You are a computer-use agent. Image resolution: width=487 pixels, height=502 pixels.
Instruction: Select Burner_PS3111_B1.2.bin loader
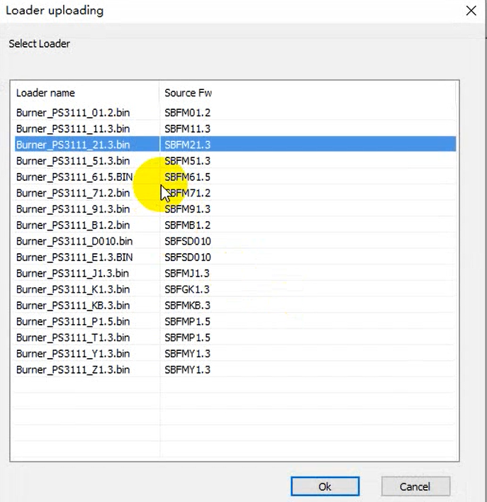coord(73,225)
